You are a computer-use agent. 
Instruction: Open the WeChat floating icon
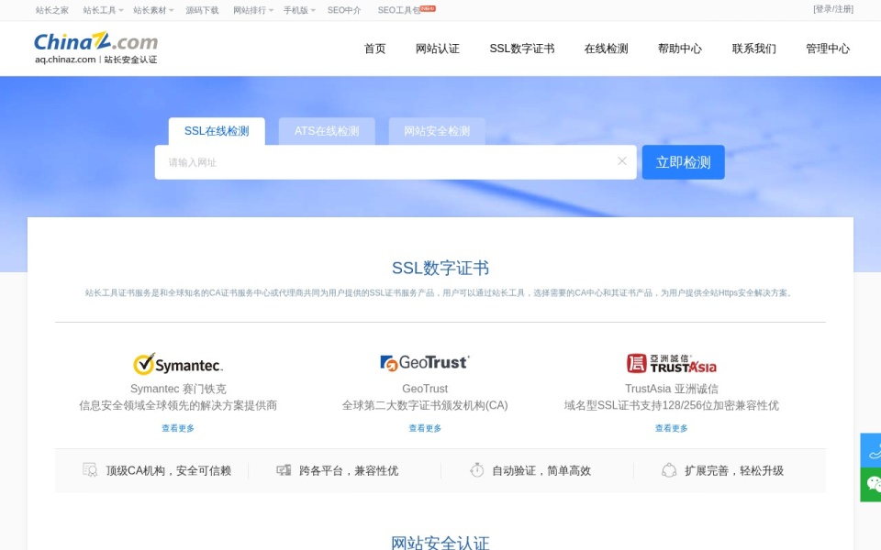tap(872, 484)
